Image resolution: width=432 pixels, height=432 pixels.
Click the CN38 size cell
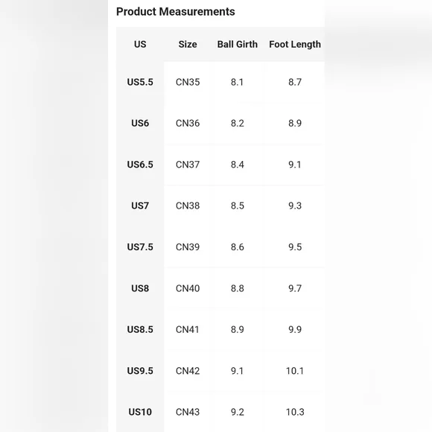[188, 206]
